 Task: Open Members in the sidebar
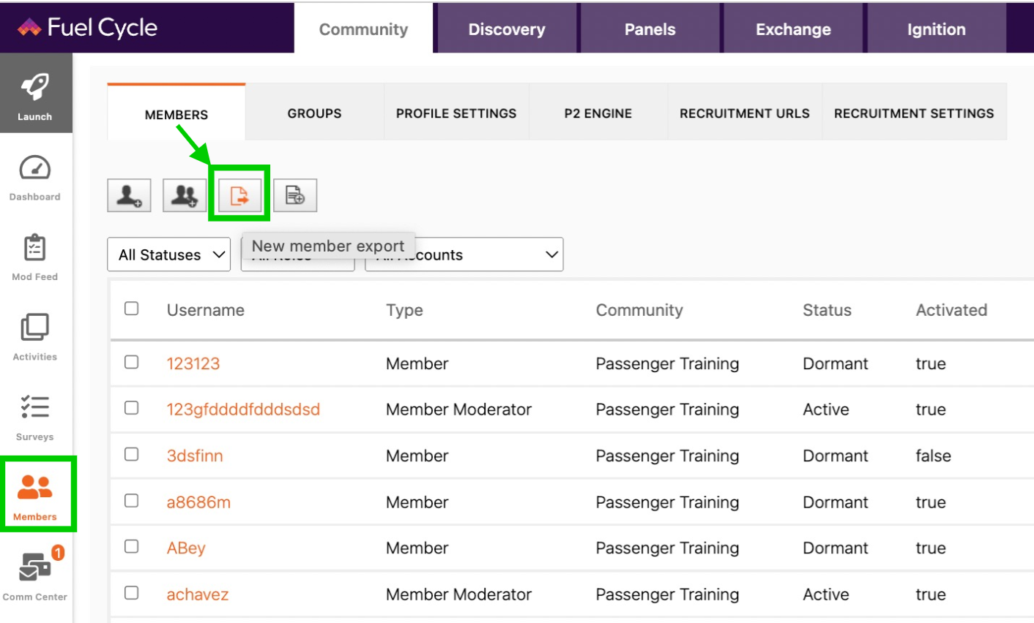pyautogui.click(x=35, y=496)
